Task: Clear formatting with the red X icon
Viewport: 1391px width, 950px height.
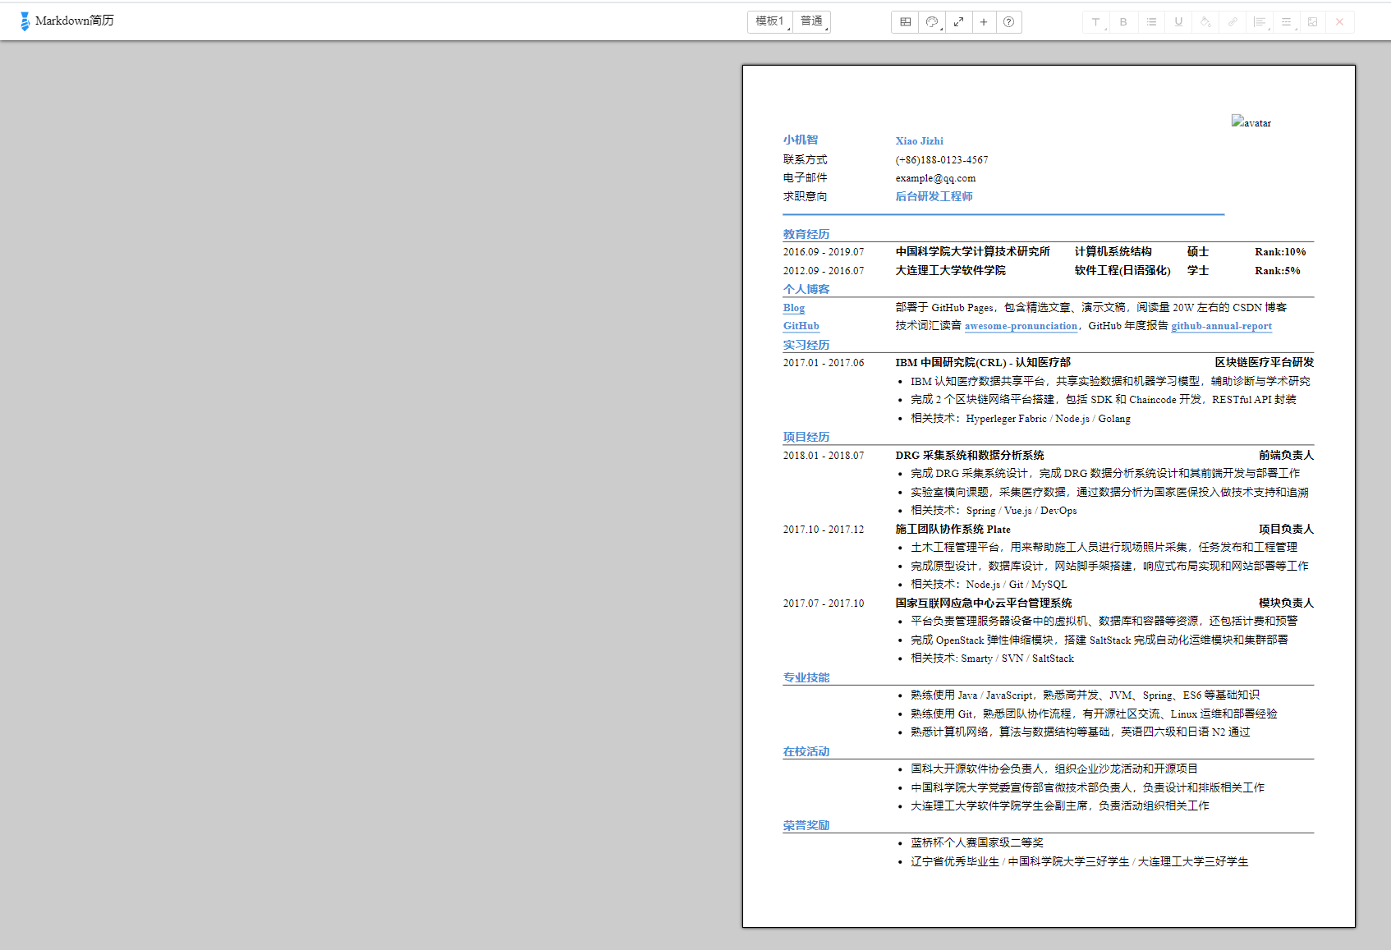Action: (1339, 21)
